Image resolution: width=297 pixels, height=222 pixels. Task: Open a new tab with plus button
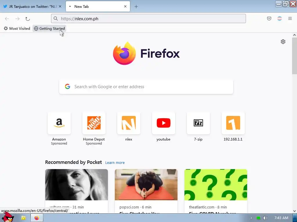(x=136, y=7)
